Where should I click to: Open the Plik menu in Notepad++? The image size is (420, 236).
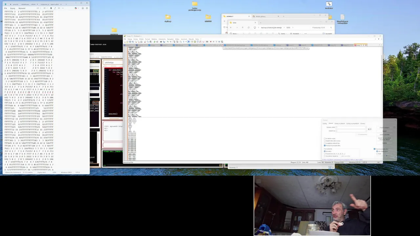(125, 39)
